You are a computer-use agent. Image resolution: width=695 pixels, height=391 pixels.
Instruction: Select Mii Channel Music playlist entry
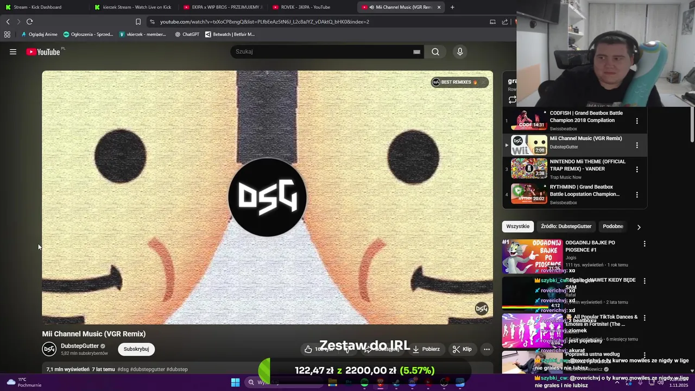[x=574, y=145]
